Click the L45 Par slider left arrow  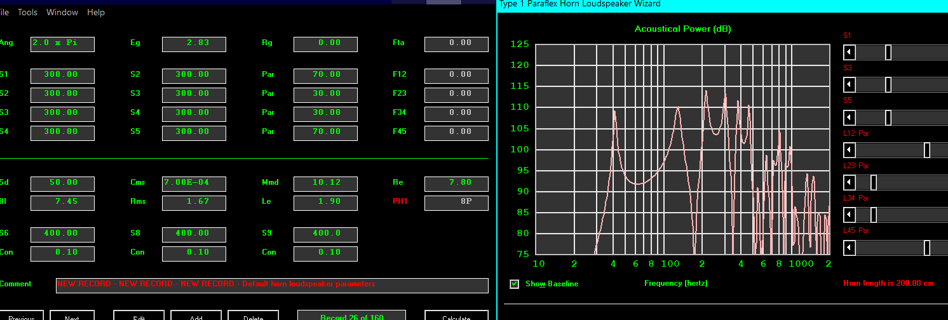pos(850,248)
